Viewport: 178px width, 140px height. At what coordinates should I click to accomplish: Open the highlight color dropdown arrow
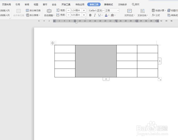[115, 15]
